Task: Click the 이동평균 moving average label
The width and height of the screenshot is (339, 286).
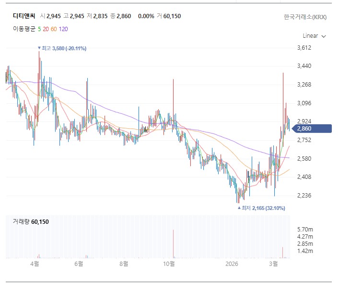Action: coord(24,29)
